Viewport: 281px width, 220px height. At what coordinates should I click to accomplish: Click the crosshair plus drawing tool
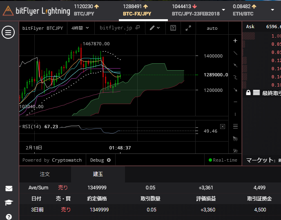pos(235,40)
